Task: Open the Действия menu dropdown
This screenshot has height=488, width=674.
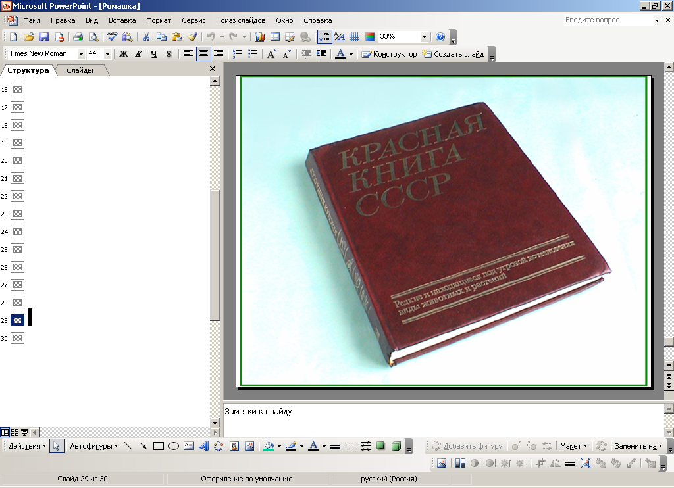Action: [26, 446]
